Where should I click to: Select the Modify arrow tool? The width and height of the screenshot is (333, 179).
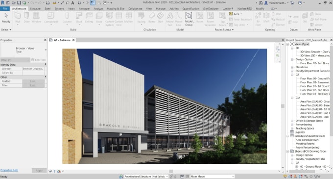(6, 18)
